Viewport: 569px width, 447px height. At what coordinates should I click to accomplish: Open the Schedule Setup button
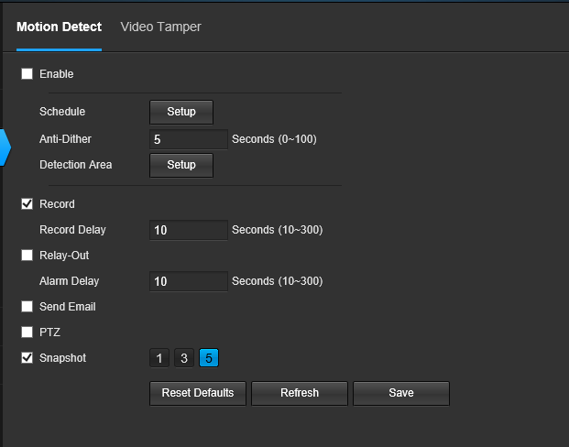click(181, 112)
